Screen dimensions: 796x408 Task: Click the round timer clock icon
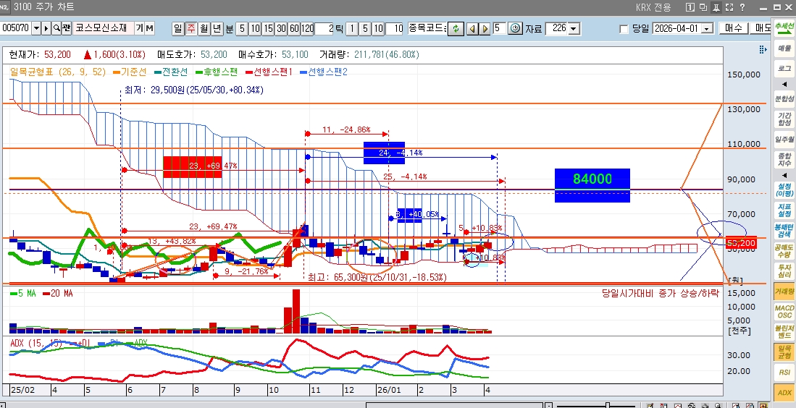tap(515, 28)
